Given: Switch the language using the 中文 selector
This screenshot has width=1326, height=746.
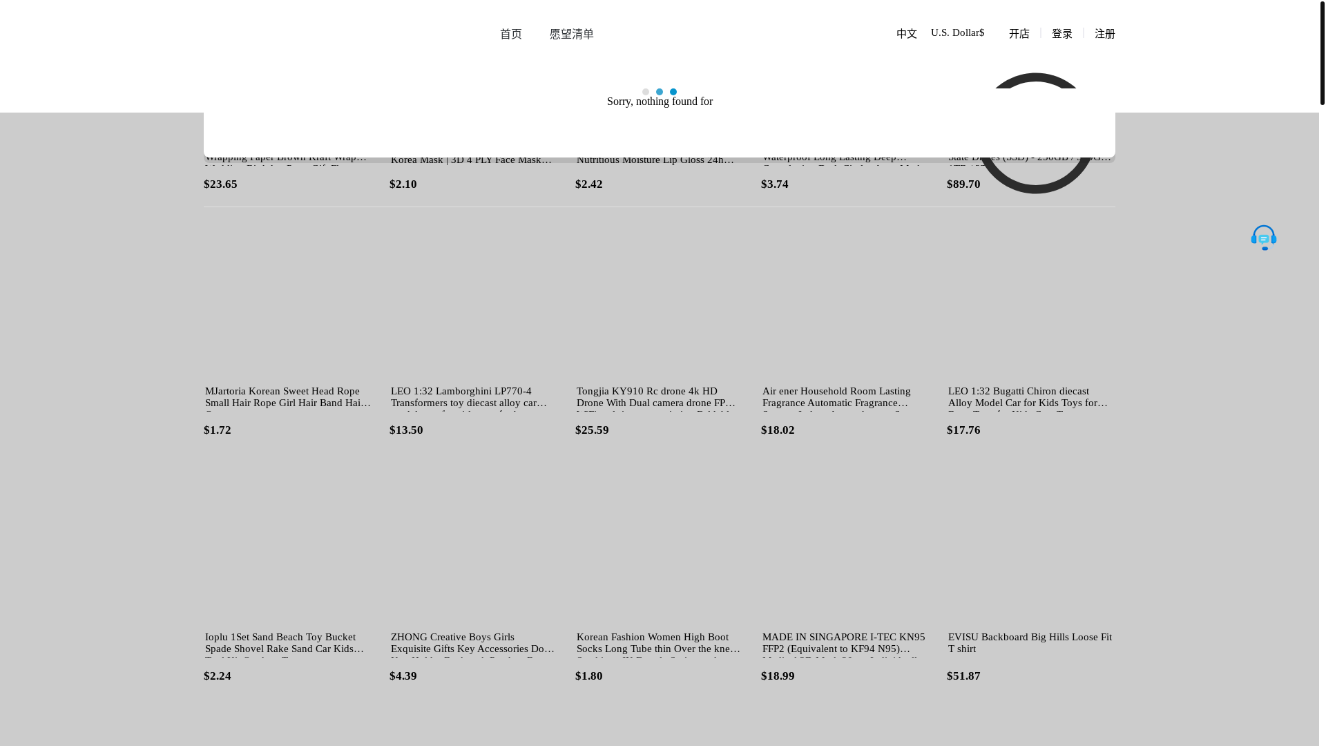Looking at the screenshot, I should tap(906, 34).
